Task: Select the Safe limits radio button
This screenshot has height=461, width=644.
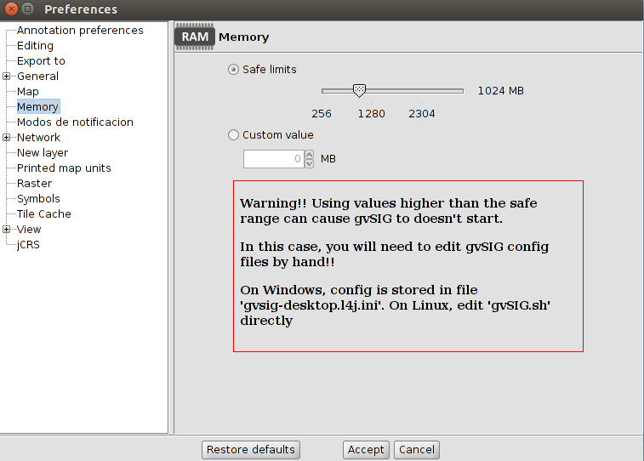Action: tap(234, 70)
